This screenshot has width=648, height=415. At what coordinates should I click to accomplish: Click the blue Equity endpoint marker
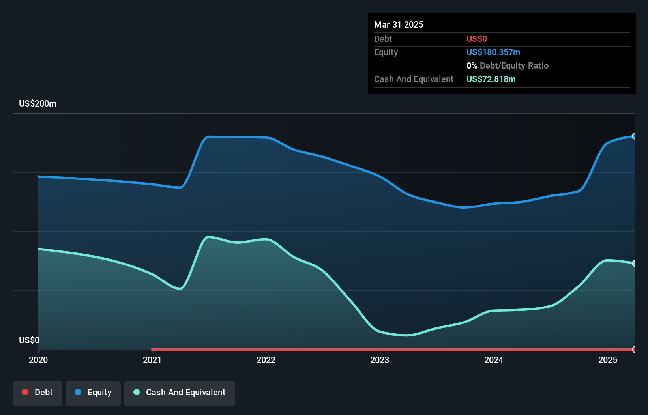coord(635,136)
